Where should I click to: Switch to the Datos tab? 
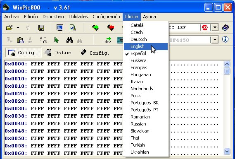58,53
